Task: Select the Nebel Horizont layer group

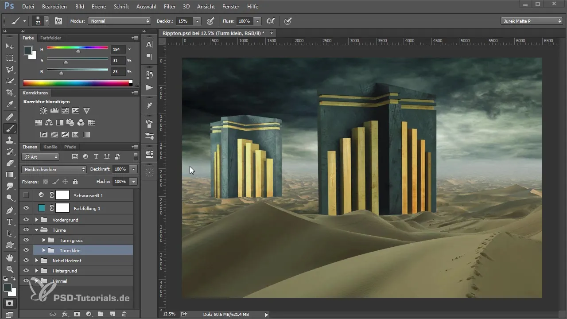Action: [66, 261]
